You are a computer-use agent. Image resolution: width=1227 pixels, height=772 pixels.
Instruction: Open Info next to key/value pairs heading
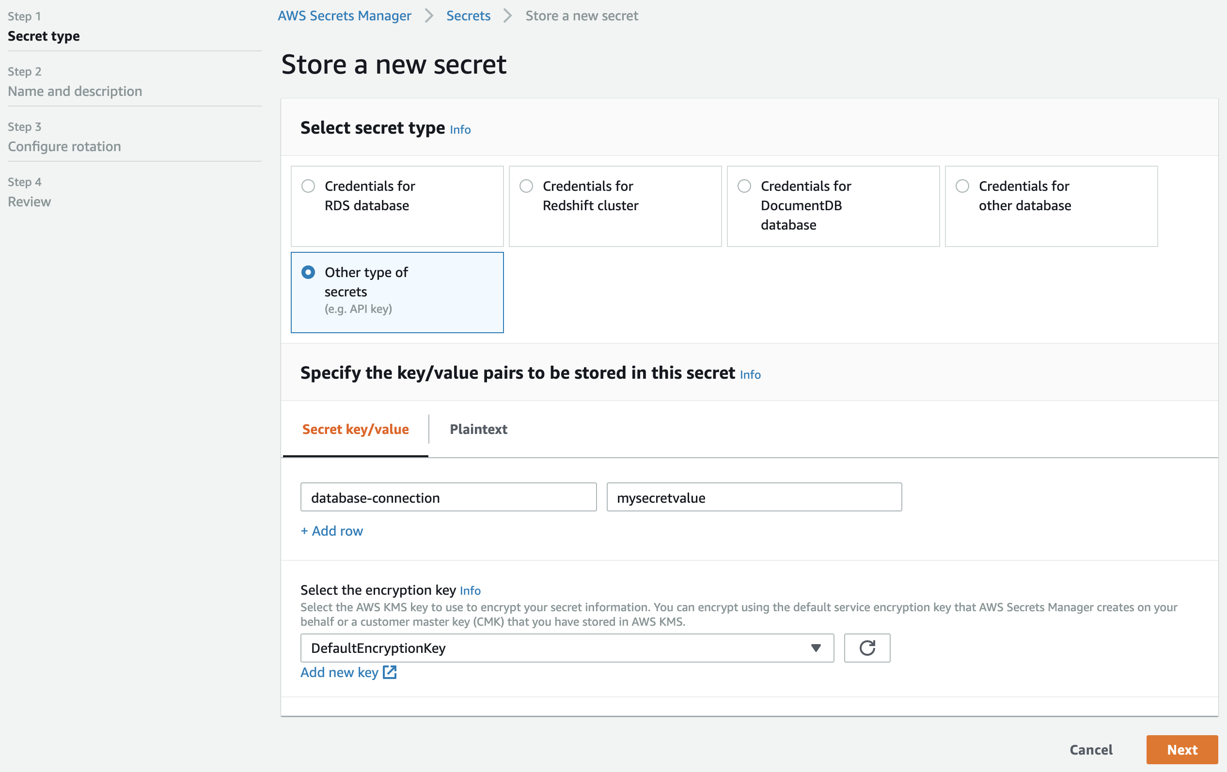point(750,375)
